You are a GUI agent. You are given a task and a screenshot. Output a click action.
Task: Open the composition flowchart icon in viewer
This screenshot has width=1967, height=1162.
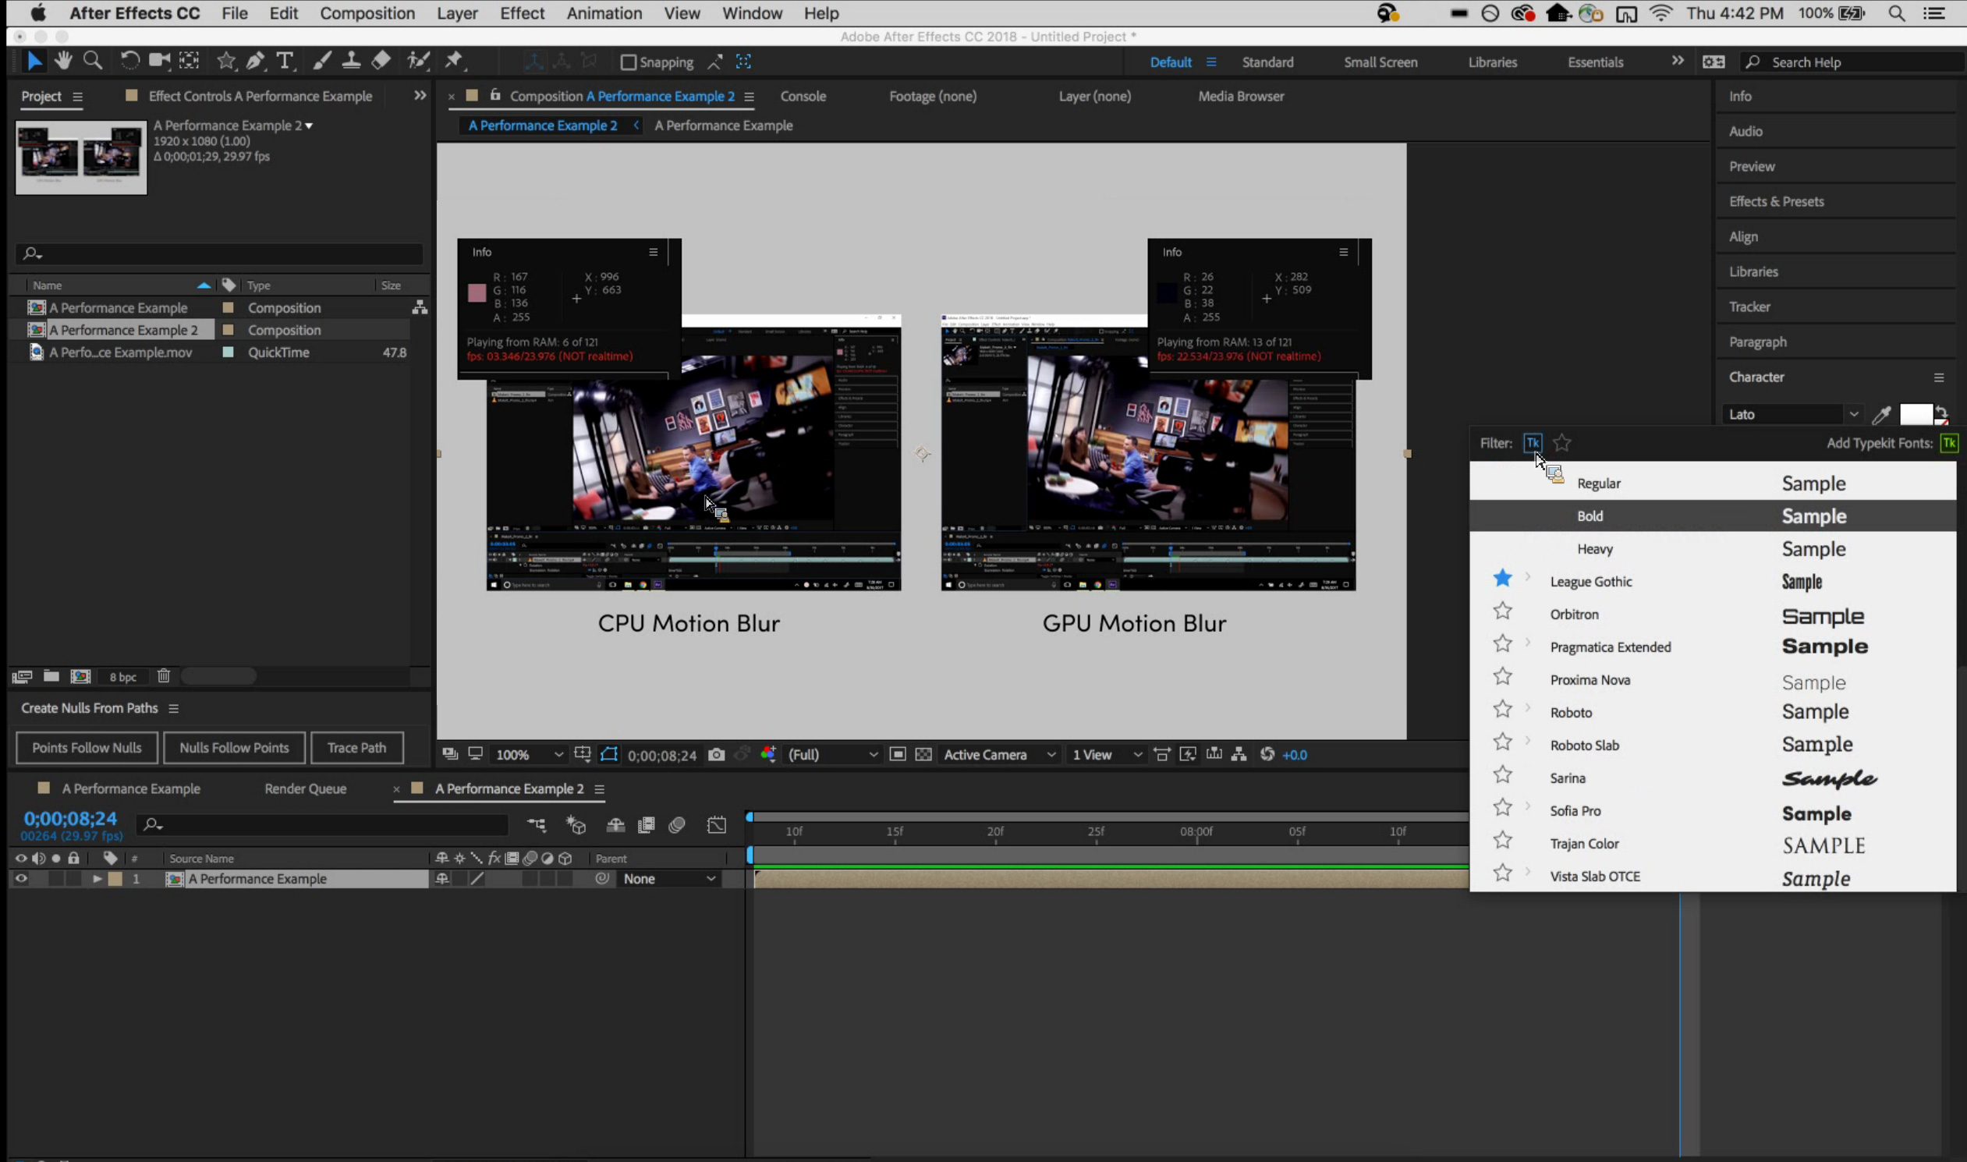(x=1239, y=754)
